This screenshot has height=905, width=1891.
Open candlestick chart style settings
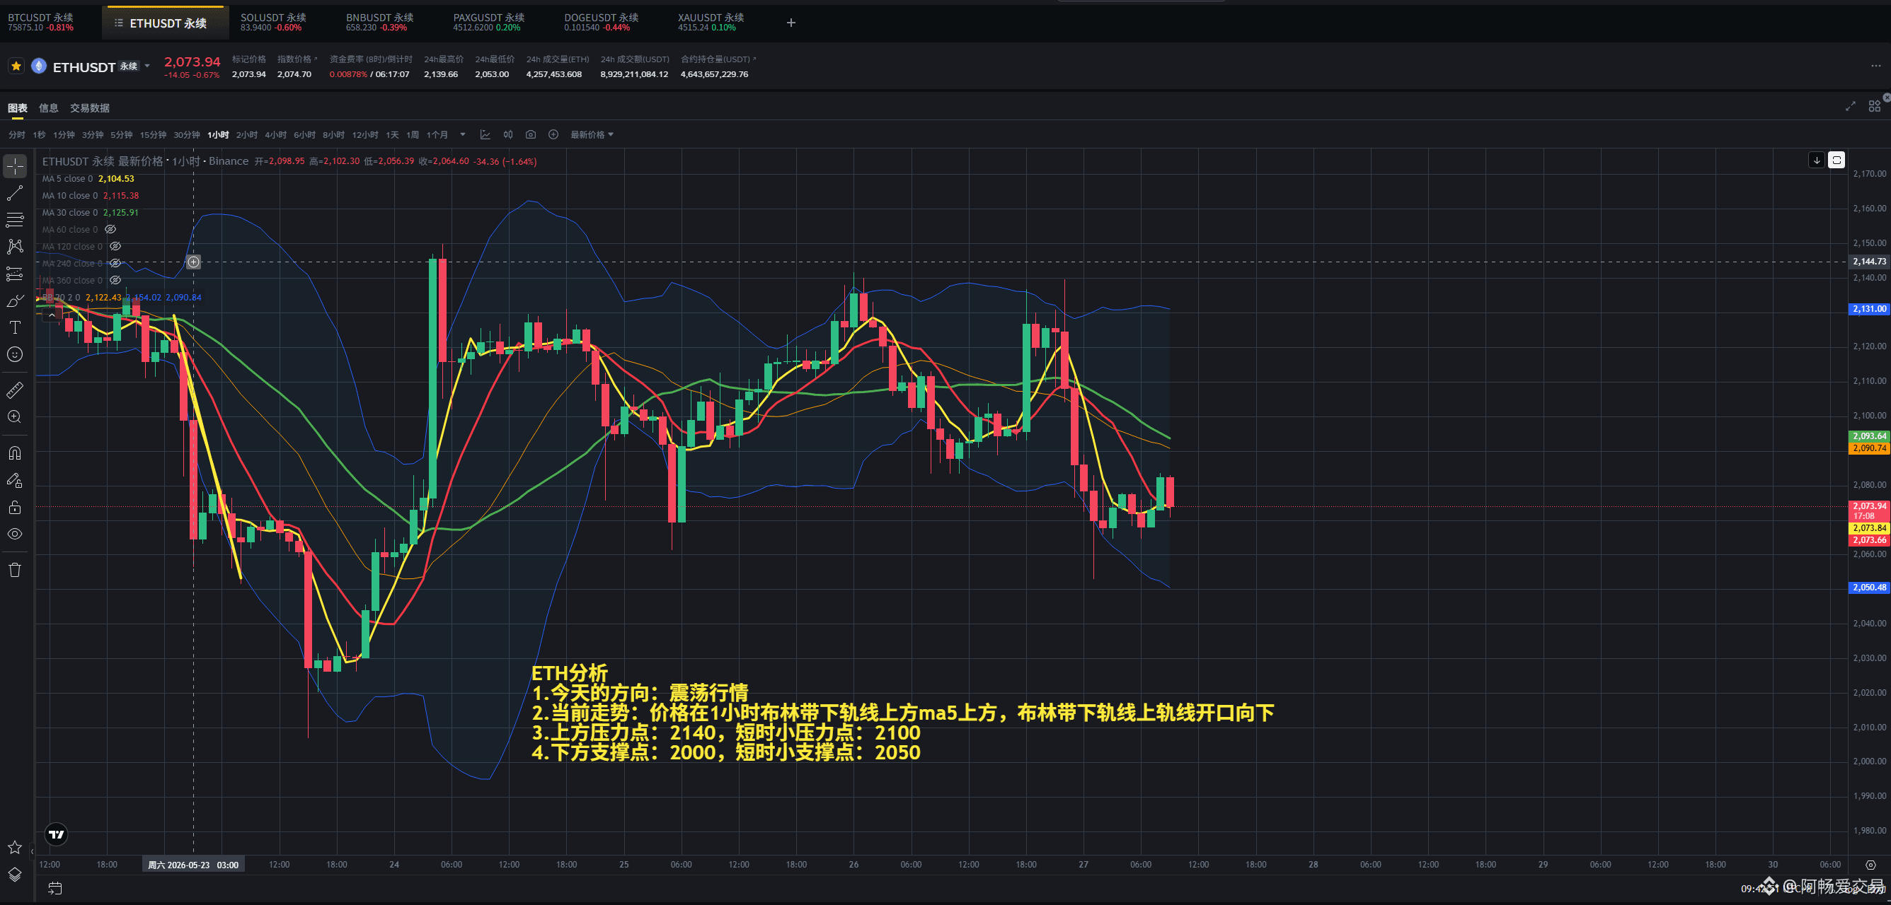[x=508, y=135]
